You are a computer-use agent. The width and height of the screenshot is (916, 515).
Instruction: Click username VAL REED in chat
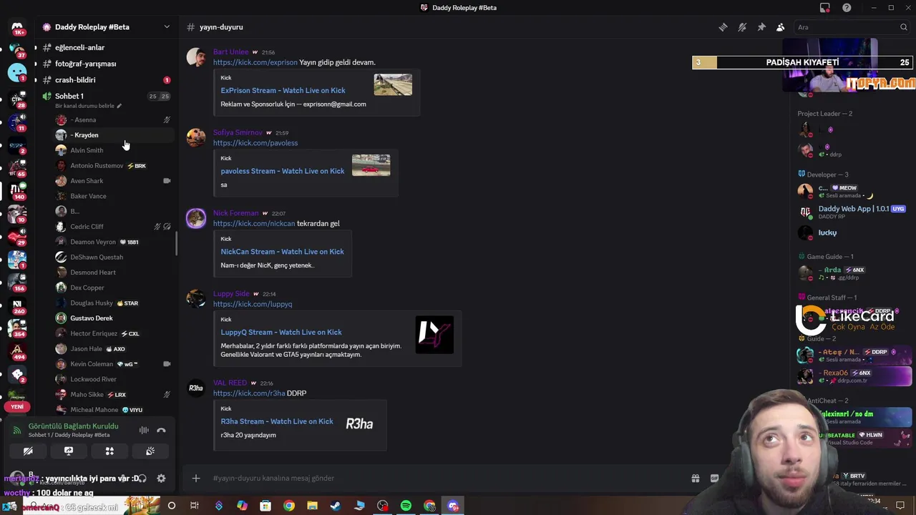[x=230, y=383]
